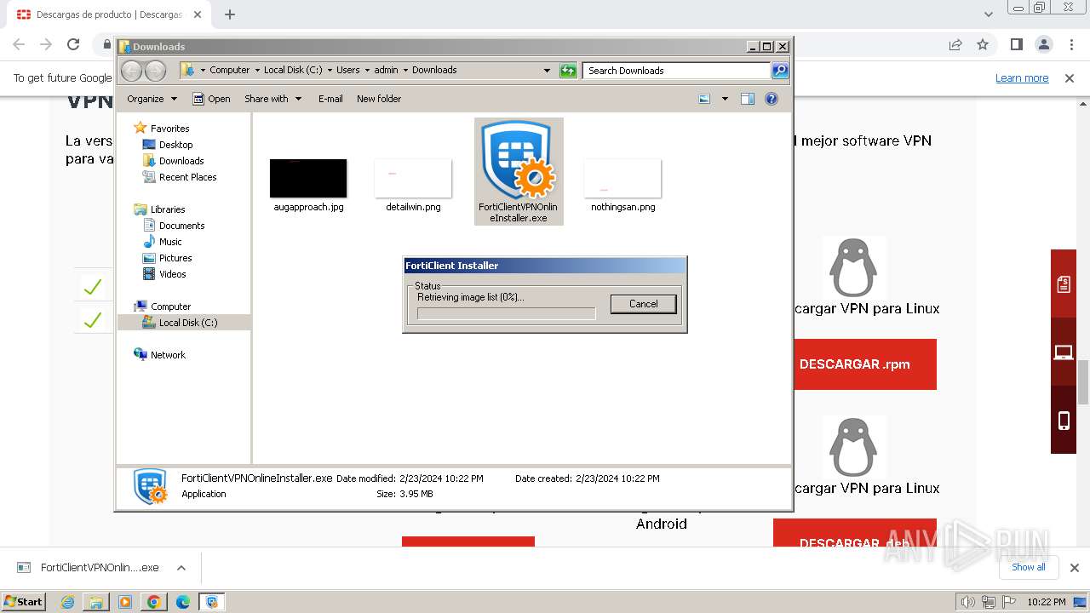1090x613 pixels.
Task: Click Computer in address breadcrumb
Action: pyautogui.click(x=229, y=70)
